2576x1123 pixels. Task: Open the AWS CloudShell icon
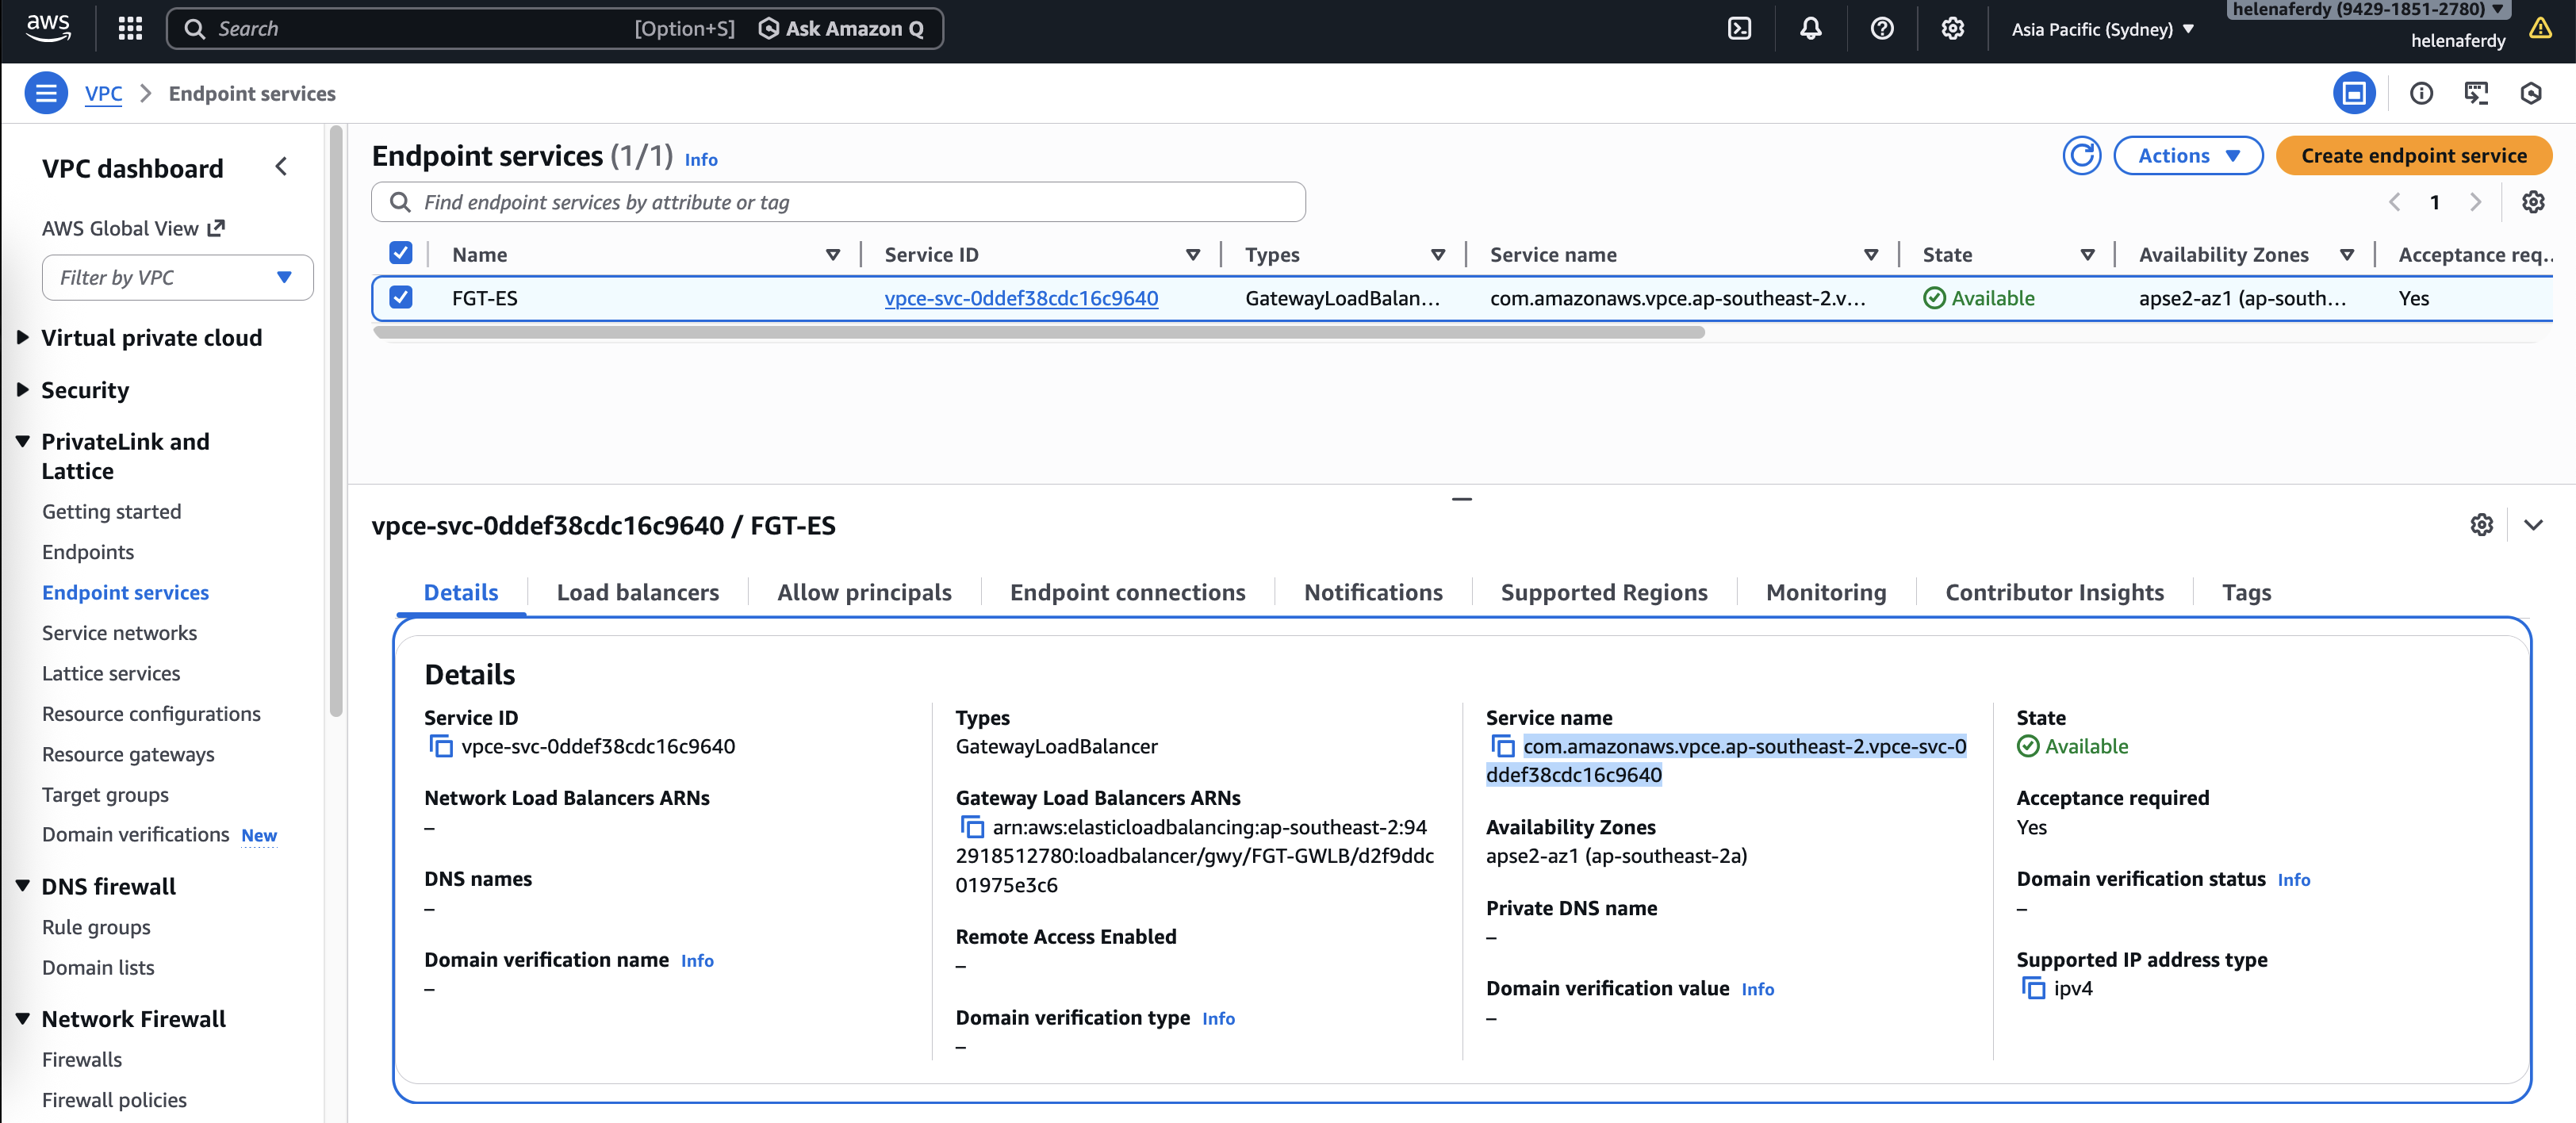[1739, 29]
